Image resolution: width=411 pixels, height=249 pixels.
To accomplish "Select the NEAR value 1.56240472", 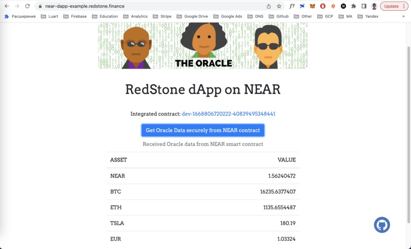I will (x=282, y=176).
